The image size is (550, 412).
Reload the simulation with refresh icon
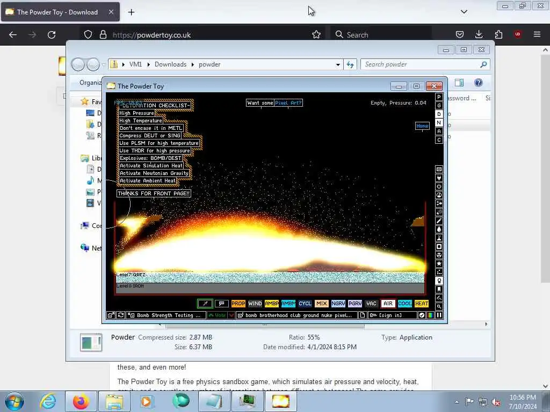[x=121, y=315]
